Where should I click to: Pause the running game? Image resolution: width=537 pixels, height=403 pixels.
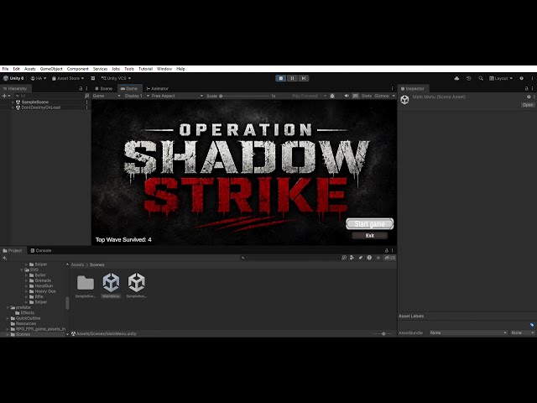[292, 78]
